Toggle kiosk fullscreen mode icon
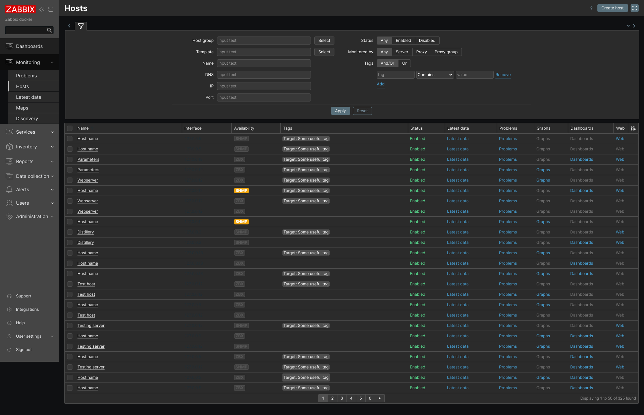Image resolution: width=644 pixels, height=415 pixels. click(x=635, y=8)
